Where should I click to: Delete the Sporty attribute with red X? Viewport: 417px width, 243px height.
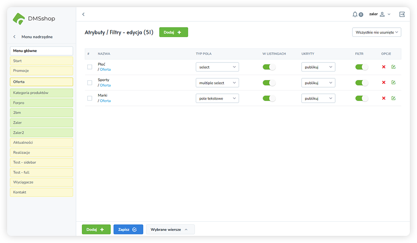point(383,83)
